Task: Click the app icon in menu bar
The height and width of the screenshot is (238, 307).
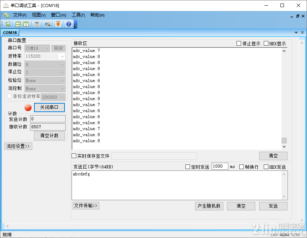Action: (x=7, y=15)
